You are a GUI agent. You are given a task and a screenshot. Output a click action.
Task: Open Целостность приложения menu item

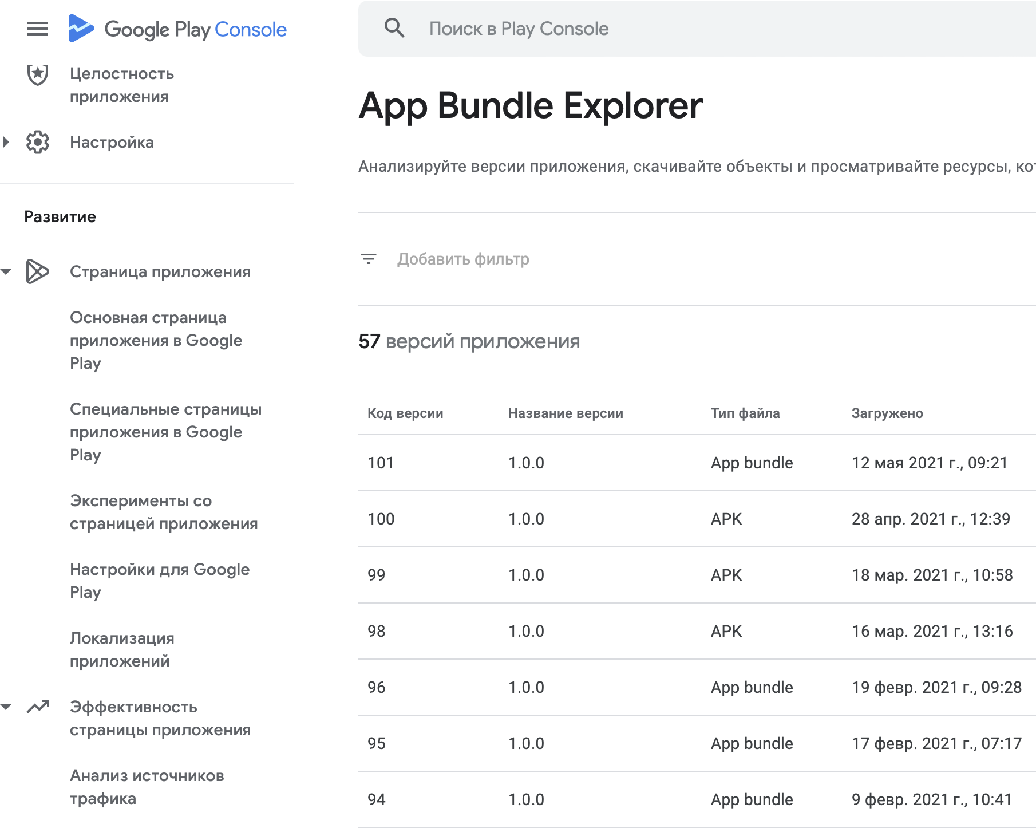coord(121,85)
